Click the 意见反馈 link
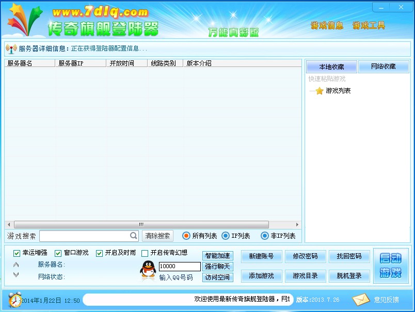 point(386,300)
